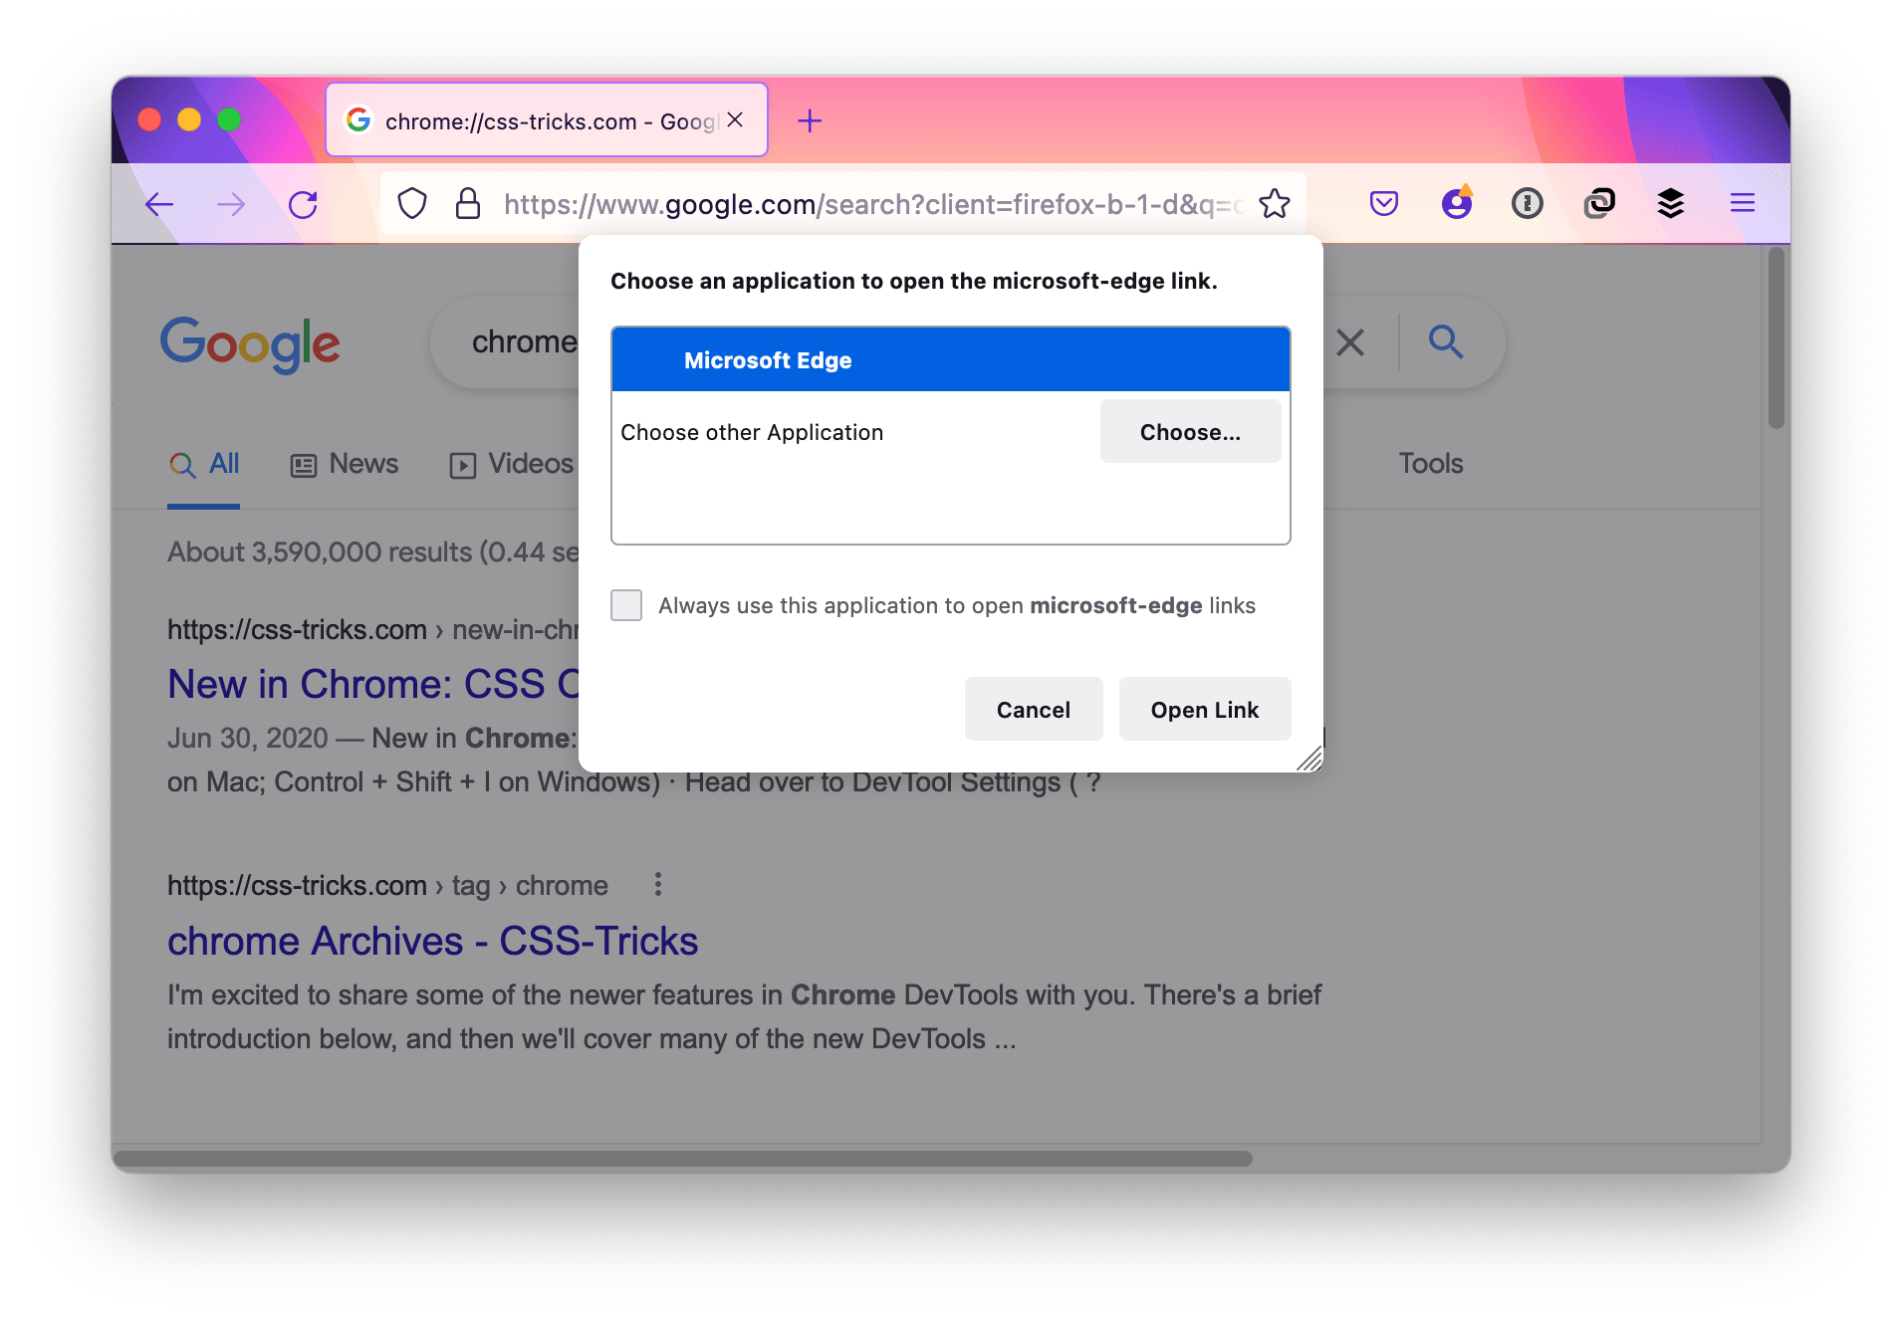Grab the dialog resize handle
The width and height of the screenshot is (1902, 1320).
1310,760
